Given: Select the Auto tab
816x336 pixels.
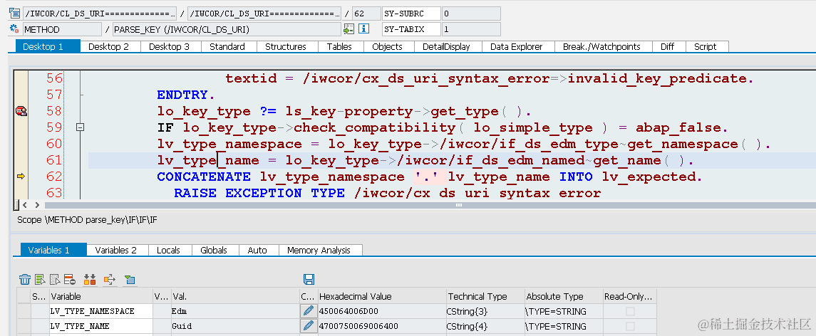Looking at the screenshot, I should click(x=259, y=250).
